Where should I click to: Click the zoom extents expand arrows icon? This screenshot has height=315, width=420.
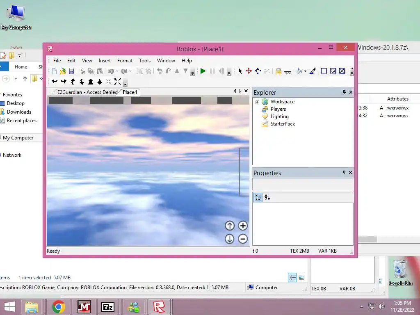pyautogui.click(x=118, y=82)
